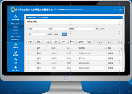Click 船舶信息列表 breadcrumb link
Screen dimensions: 132x94
click(x=45, y=18)
